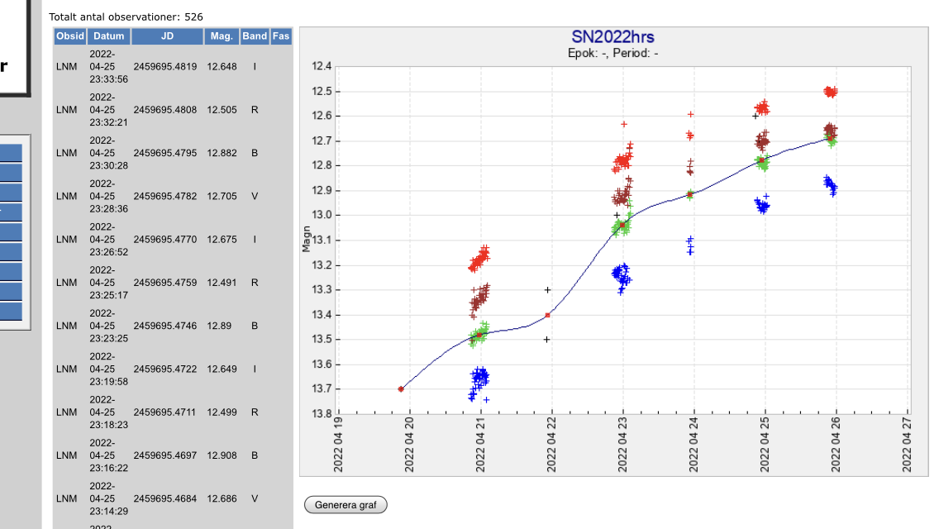The image size is (939, 529).
Task: Select the Band column header
Action: [255, 36]
